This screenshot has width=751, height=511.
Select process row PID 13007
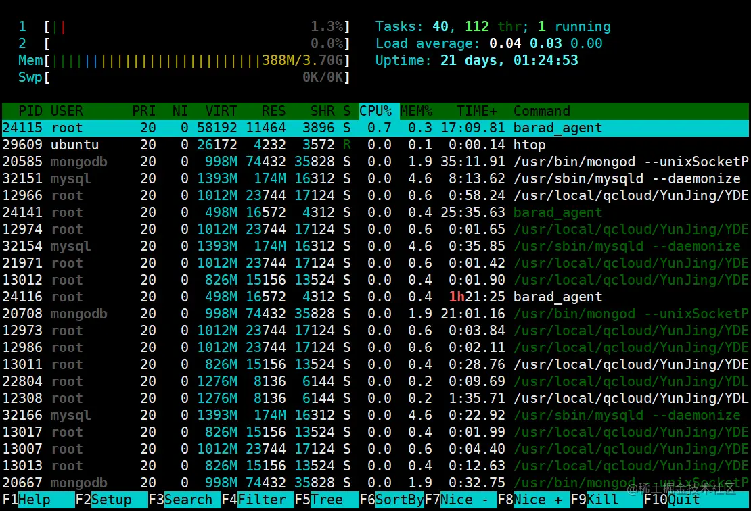tap(375, 449)
